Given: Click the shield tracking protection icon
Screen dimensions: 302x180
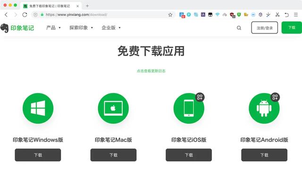Looking at the screenshot, I should (35, 15).
